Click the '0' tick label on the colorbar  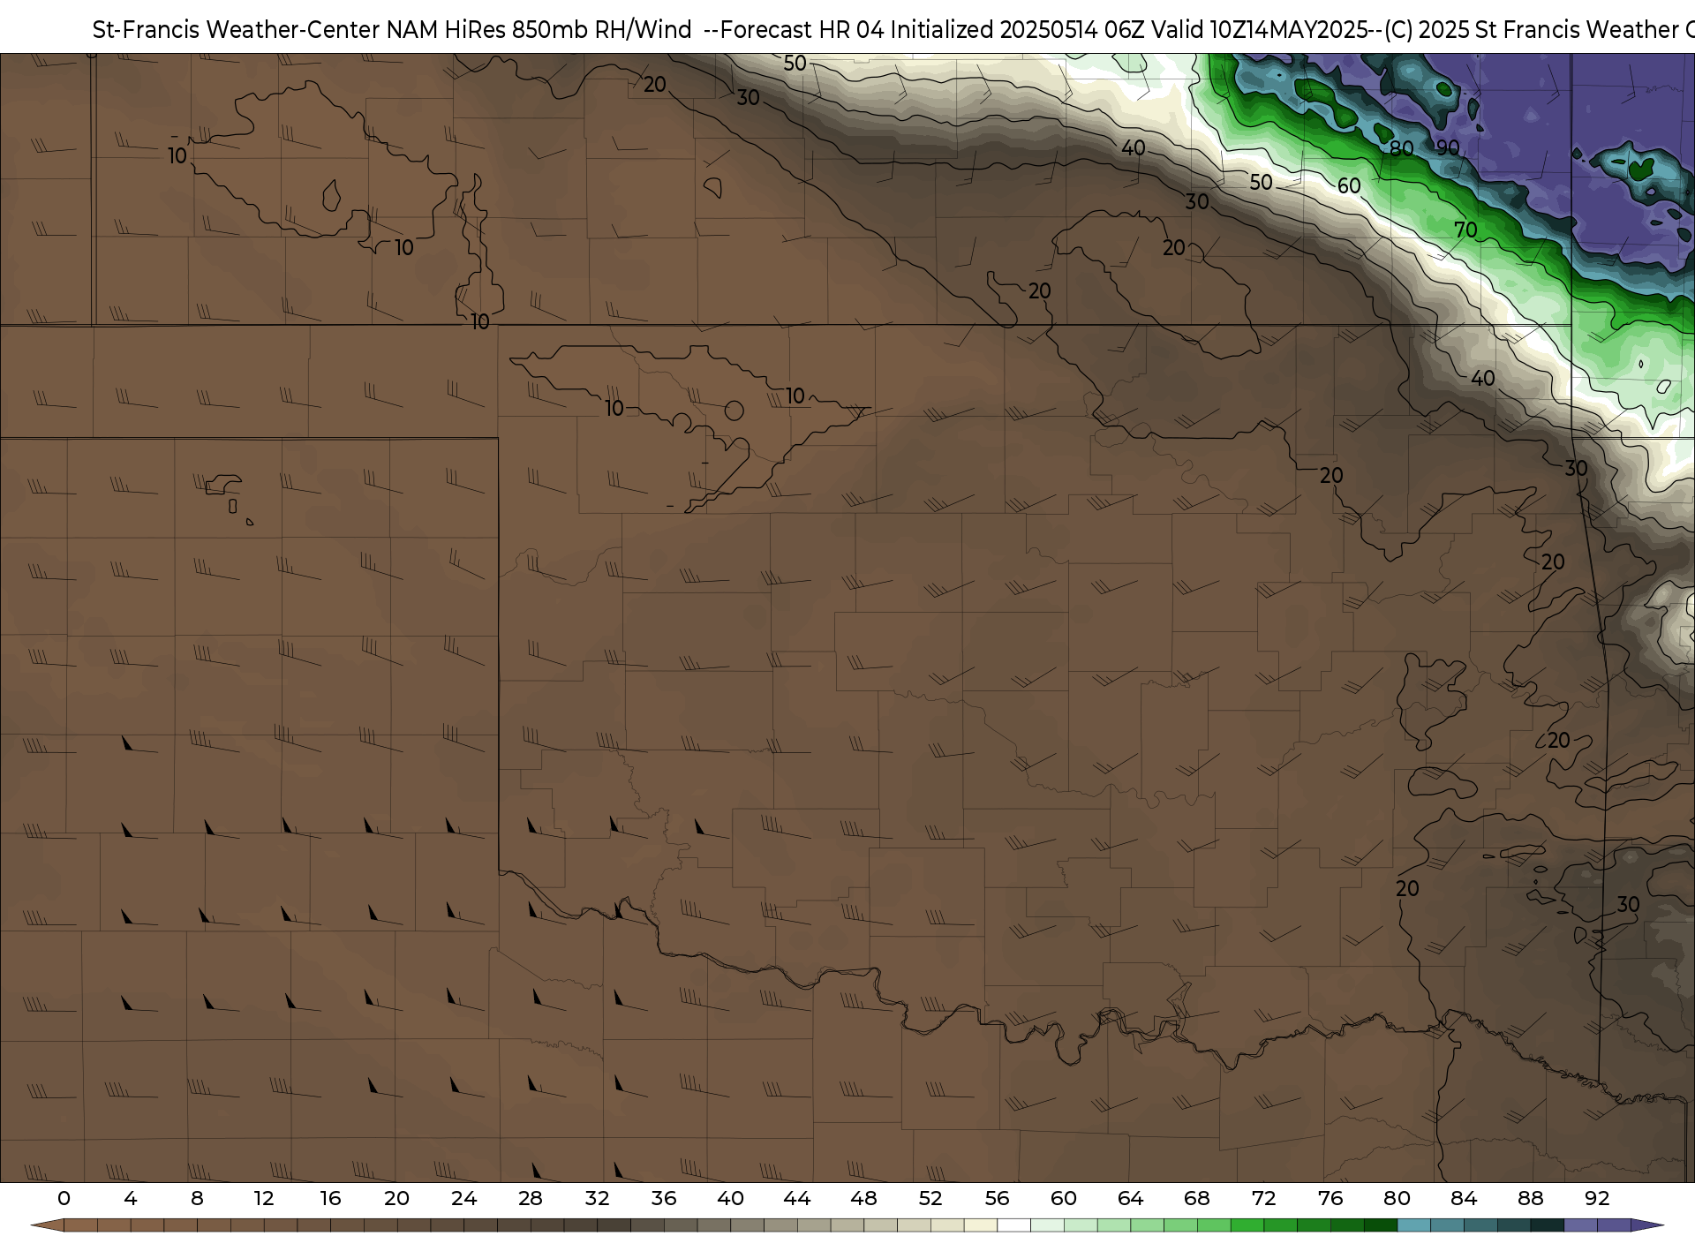64,1198
